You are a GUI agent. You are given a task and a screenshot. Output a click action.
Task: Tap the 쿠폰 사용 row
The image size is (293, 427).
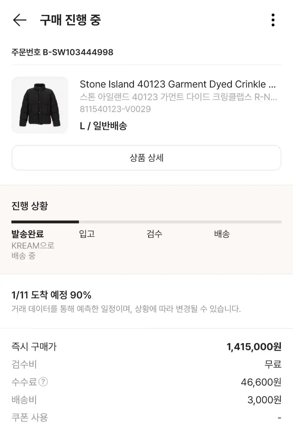coord(146,417)
